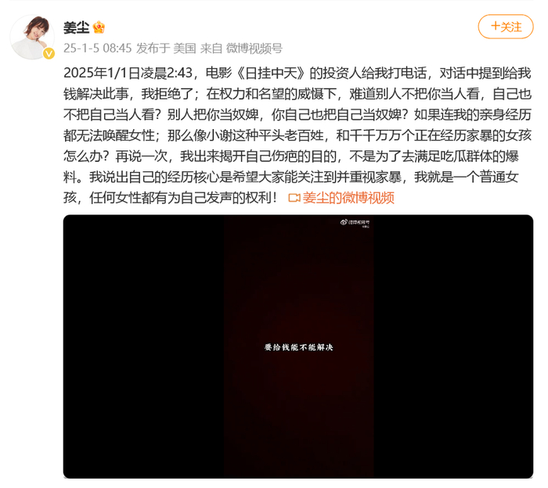Screen dimensions: 548x488
Task: Click the crown membership icon beside 姜尘
Action: click(x=99, y=27)
